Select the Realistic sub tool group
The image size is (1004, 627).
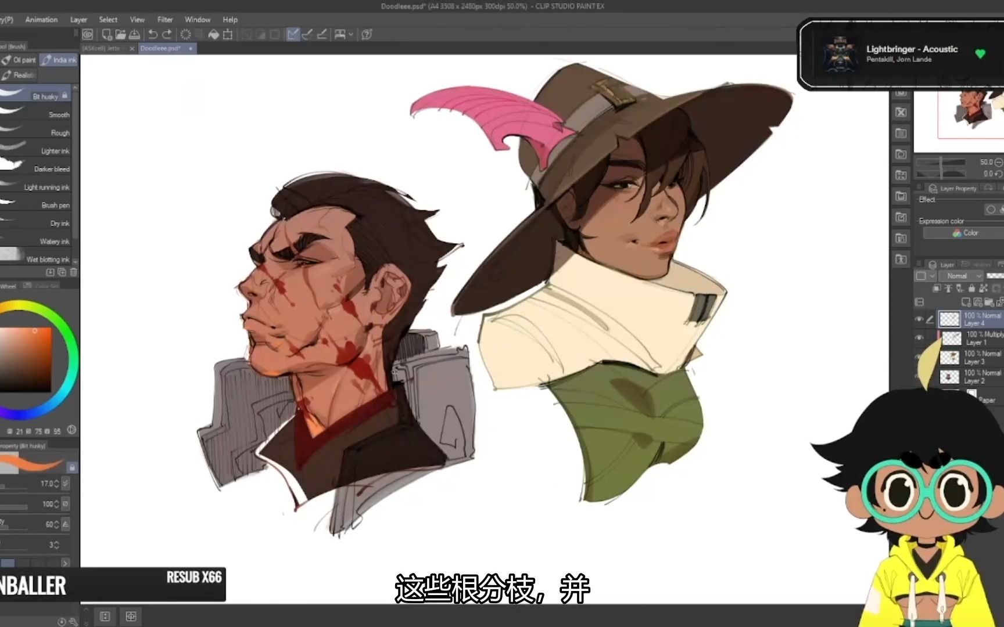pyautogui.click(x=19, y=75)
